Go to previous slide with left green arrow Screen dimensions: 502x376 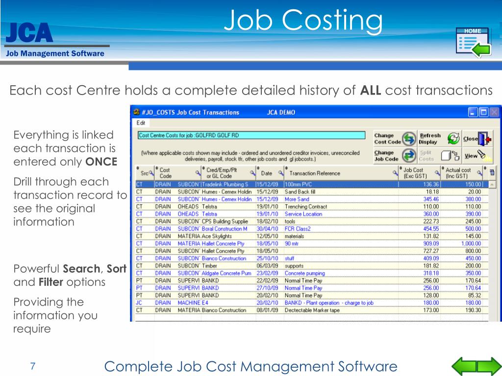(464, 366)
